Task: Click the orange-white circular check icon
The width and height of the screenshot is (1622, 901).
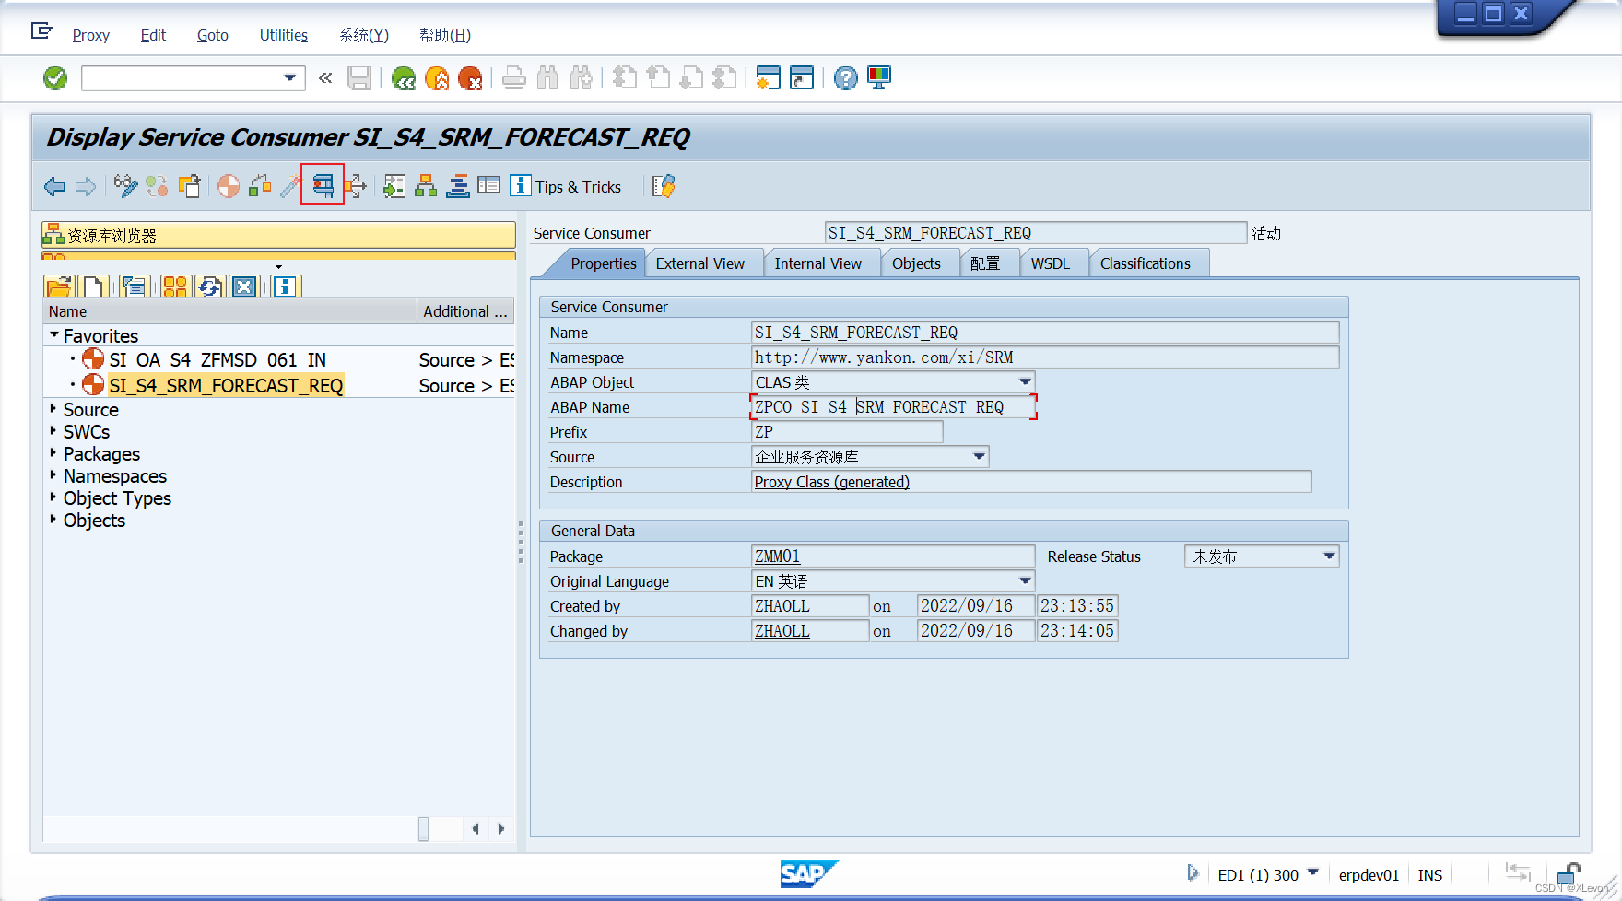Action: point(229,186)
